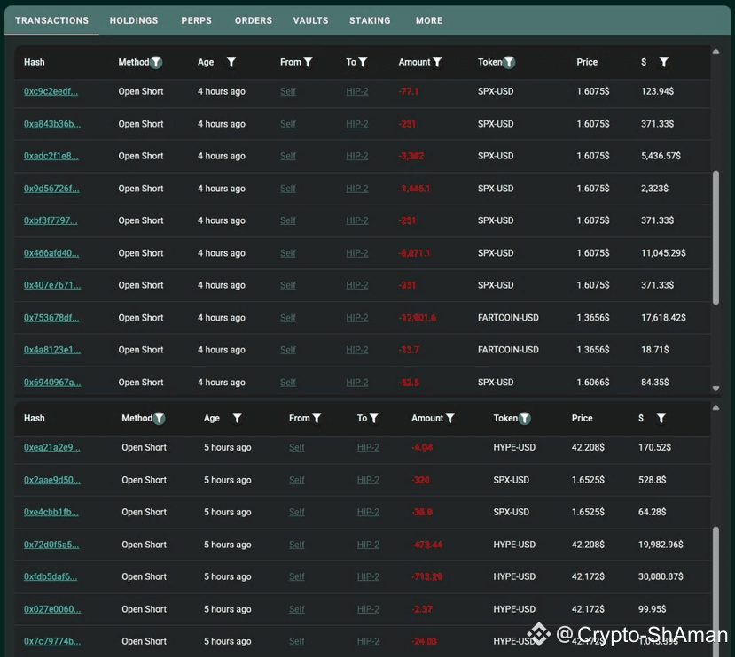
Task: Switch to the Transactions tab
Action: [x=51, y=20]
